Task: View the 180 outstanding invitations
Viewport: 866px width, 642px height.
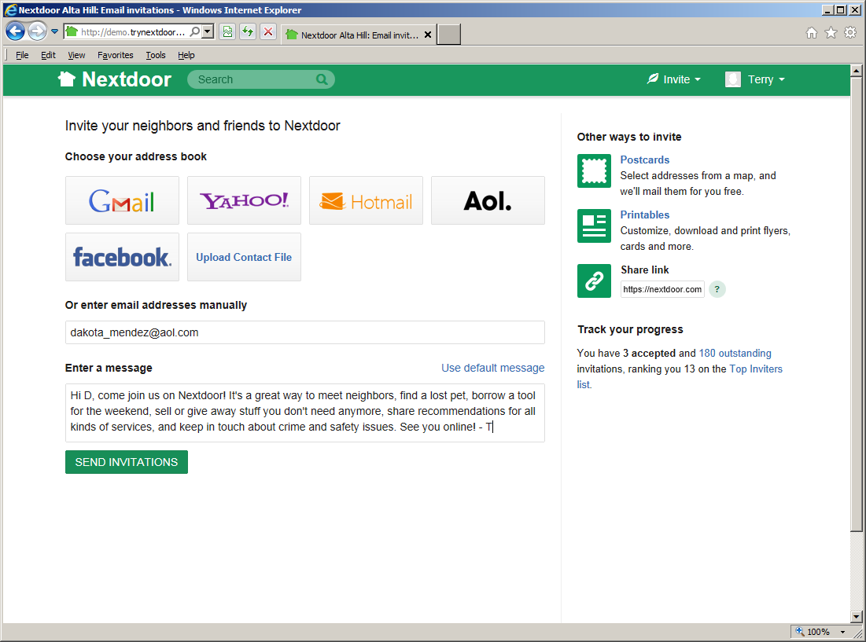Action: pos(735,353)
